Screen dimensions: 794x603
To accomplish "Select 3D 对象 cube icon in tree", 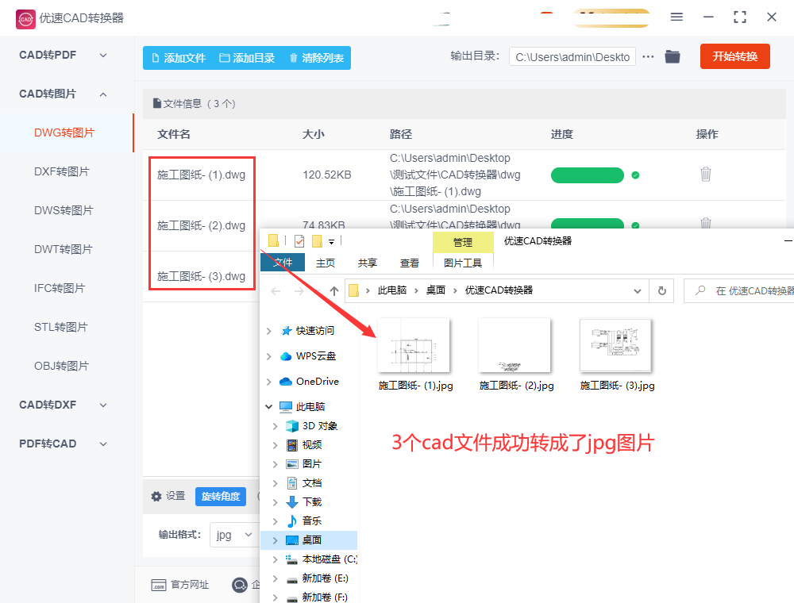I will pos(292,426).
